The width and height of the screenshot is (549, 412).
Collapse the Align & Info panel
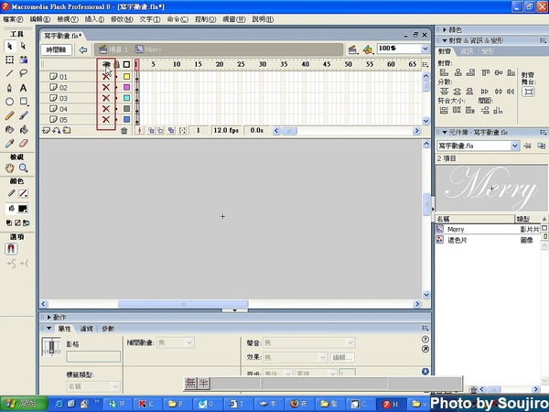pos(445,40)
